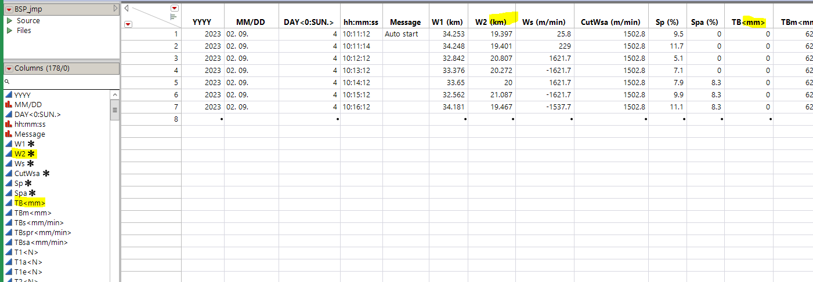Screen dimensions: 813x282
Task: Click the MM/DD nominal modeling-type icon
Action: click(9, 105)
